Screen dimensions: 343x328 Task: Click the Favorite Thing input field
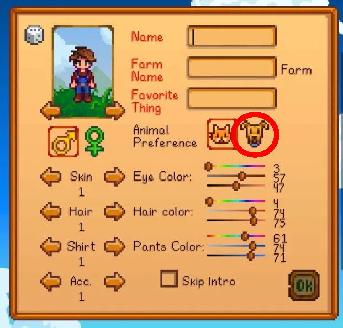coord(232,98)
